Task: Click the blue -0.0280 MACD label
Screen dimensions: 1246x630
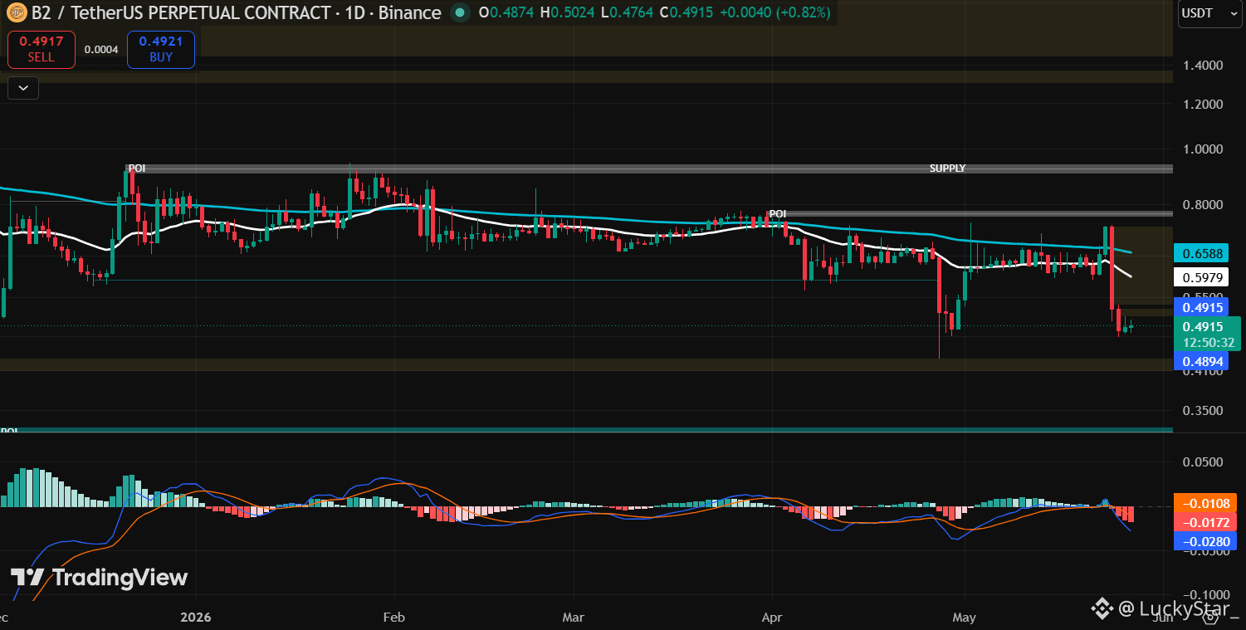Action: click(1206, 541)
